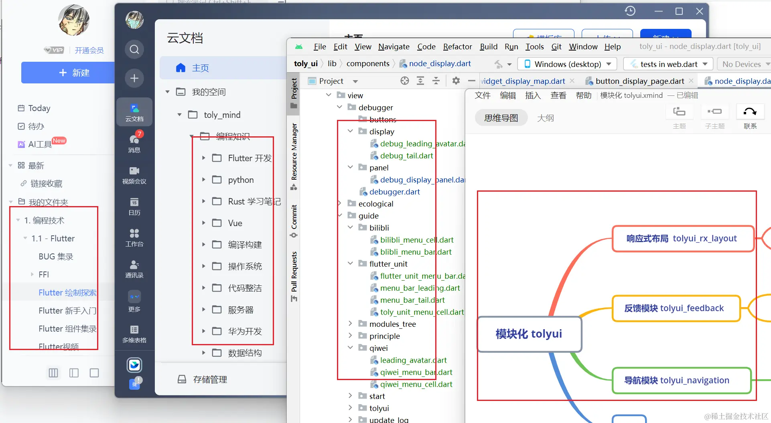Image resolution: width=771 pixels, height=423 pixels.
Task: Go to 主页 in 云文档
Action: (x=223, y=68)
